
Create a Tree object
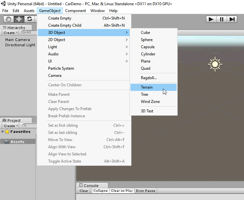(154, 94)
